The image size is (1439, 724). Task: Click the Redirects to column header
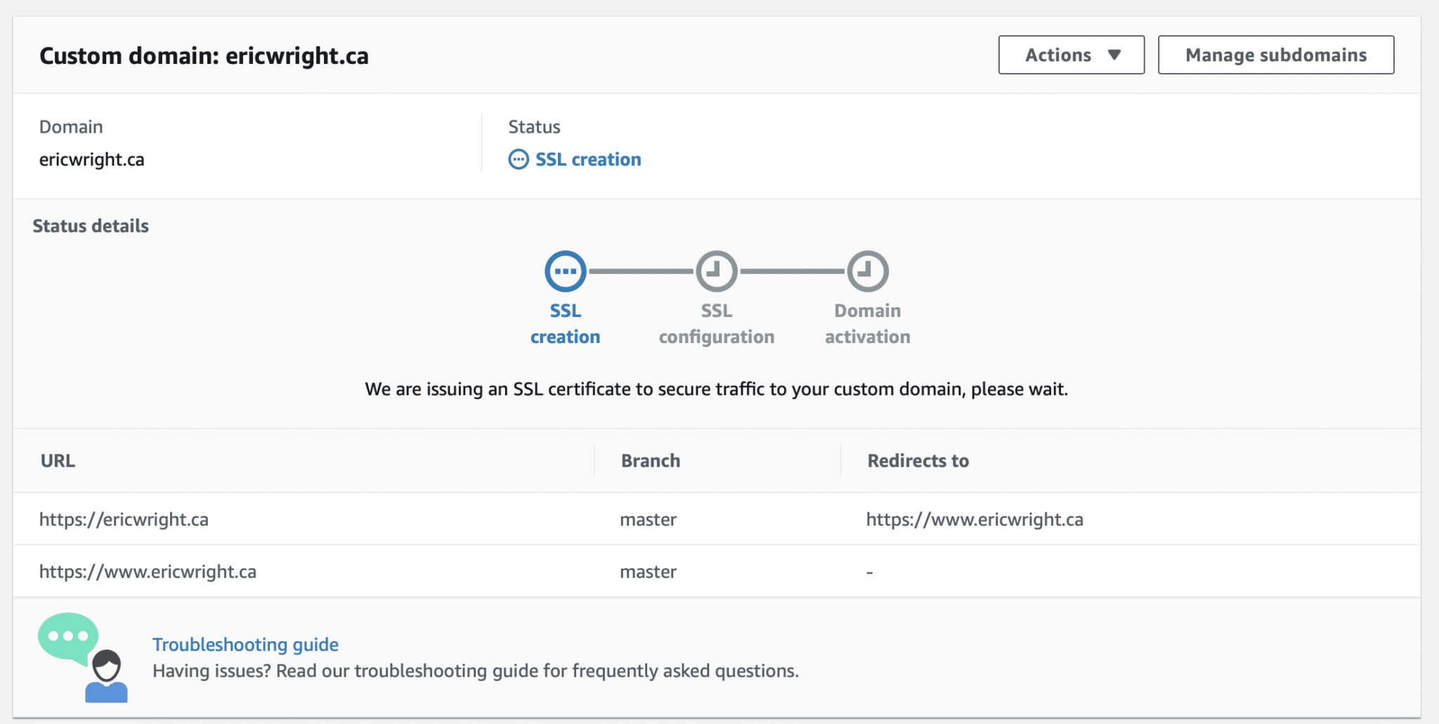point(918,461)
